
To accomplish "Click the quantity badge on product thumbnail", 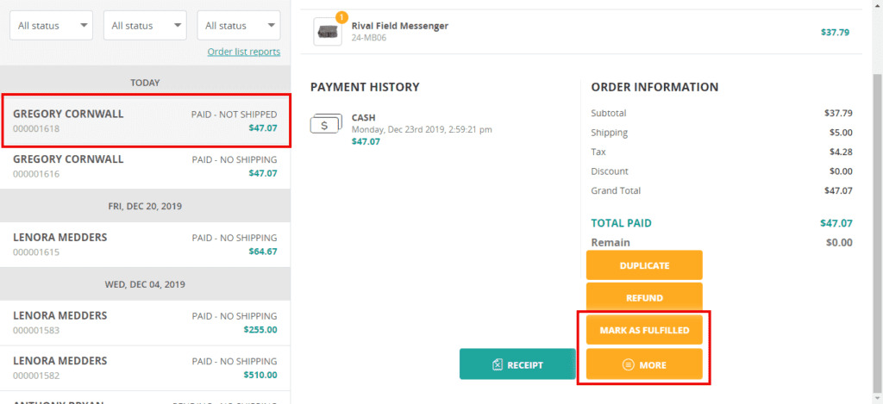I will pos(341,17).
